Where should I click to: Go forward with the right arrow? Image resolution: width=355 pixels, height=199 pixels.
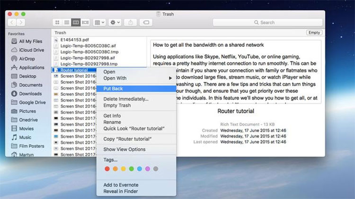(21, 22)
